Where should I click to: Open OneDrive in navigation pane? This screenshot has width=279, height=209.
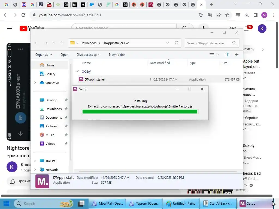[52, 83]
